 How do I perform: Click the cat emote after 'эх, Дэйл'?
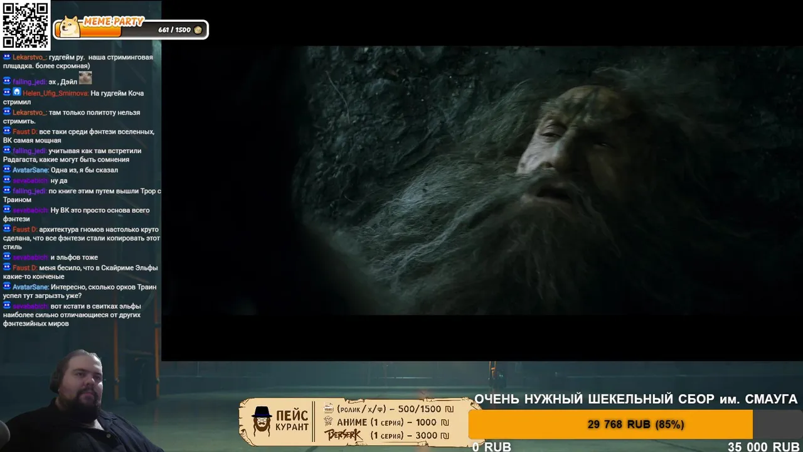(x=85, y=78)
